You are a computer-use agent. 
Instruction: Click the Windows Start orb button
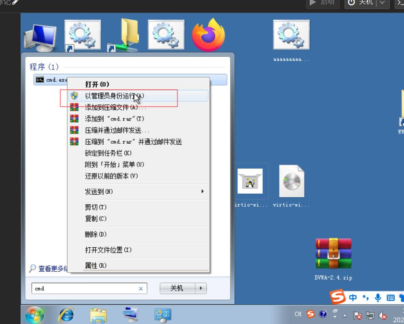[x=35, y=315]
